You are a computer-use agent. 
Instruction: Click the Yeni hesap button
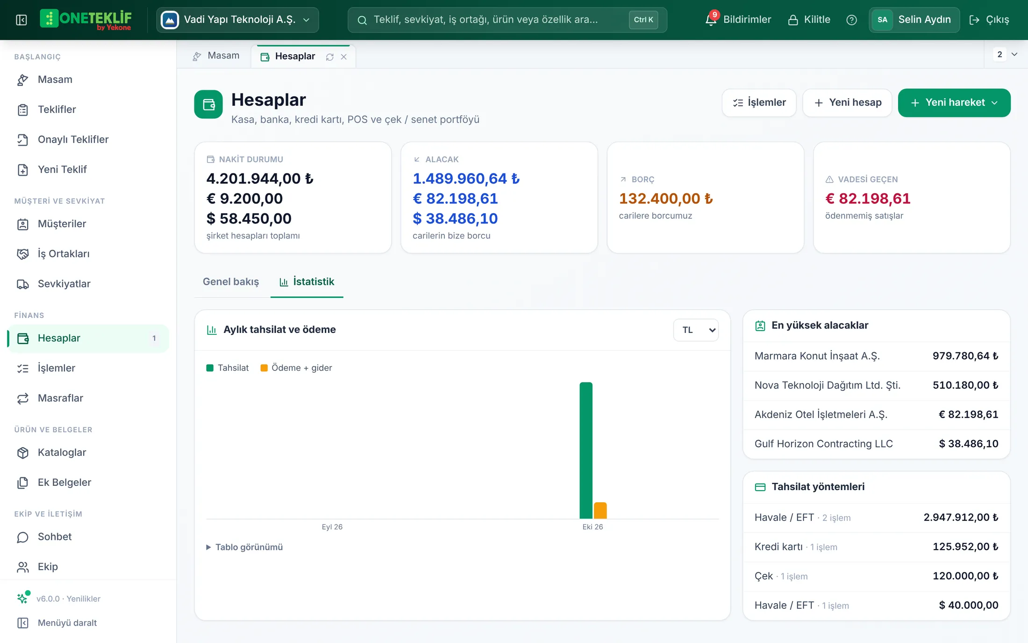click(847, 102)
